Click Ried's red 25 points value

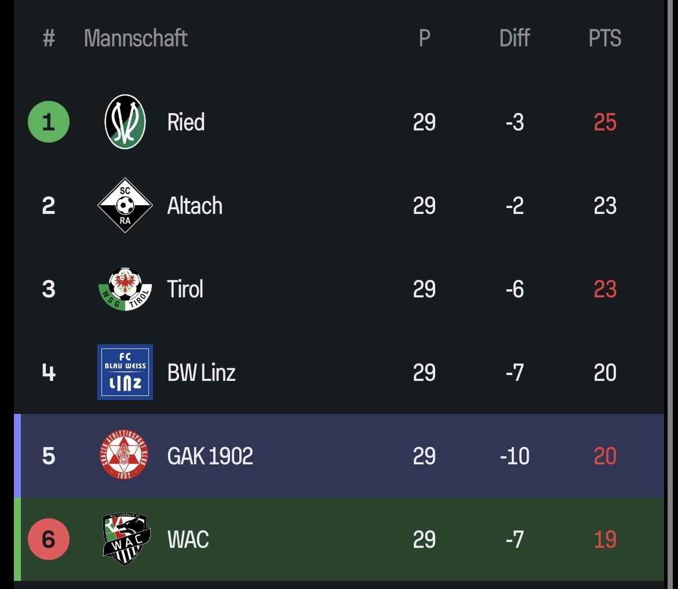click(604, 122)
